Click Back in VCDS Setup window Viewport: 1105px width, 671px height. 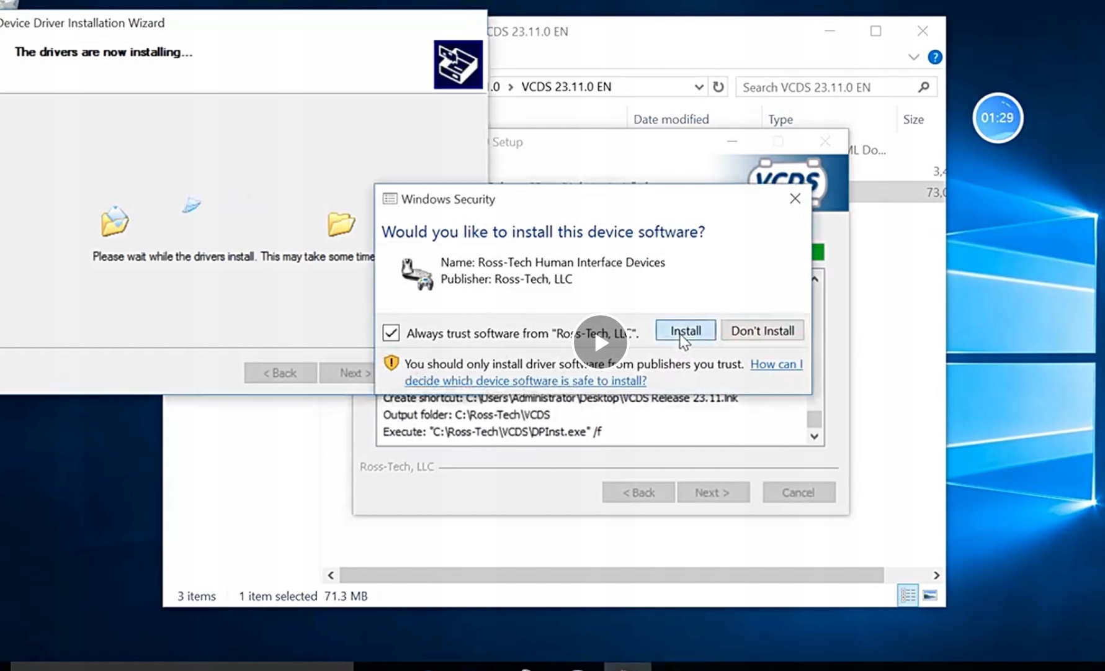click(638, 492)
